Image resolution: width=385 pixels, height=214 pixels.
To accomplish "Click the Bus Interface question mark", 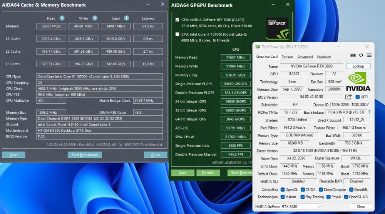I will (x=369, y=112).
